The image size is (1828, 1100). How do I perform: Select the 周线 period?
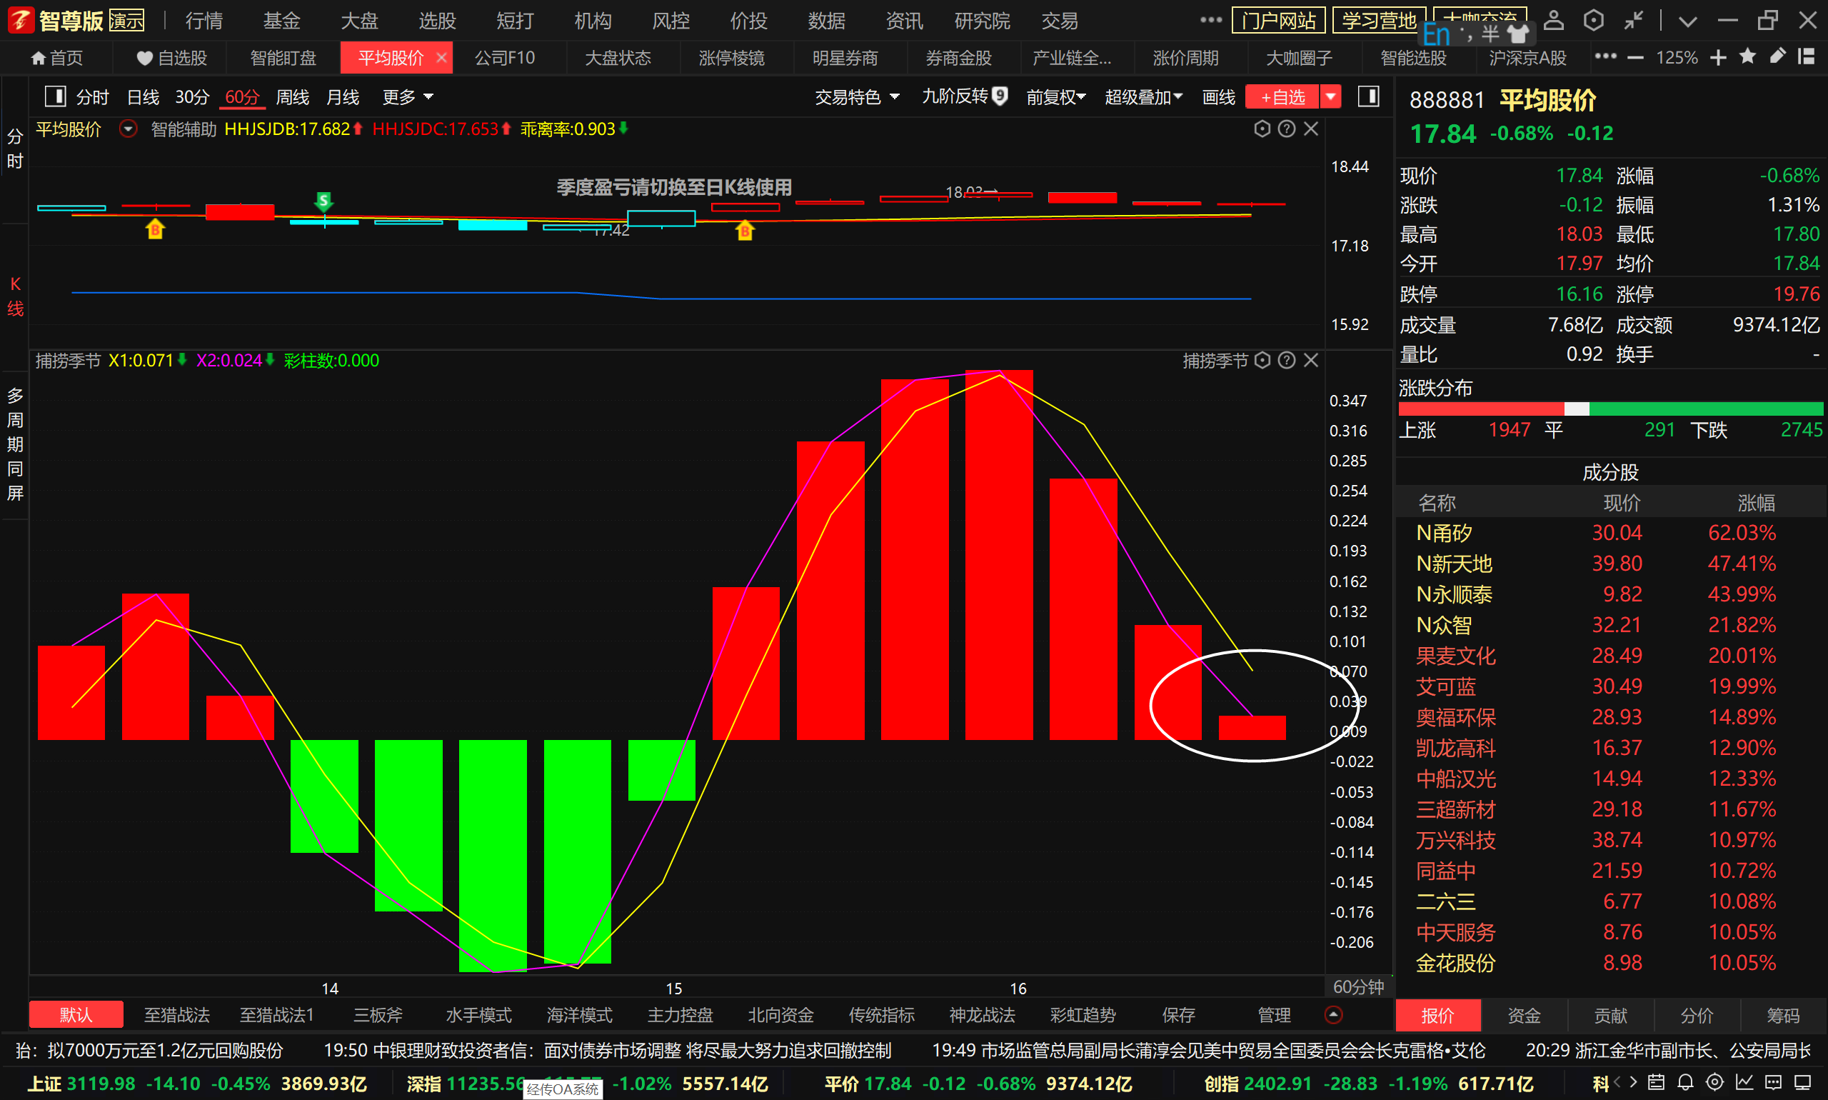292,97
